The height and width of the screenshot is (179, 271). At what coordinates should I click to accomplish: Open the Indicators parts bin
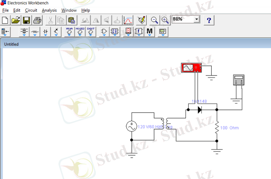[128, 32]
